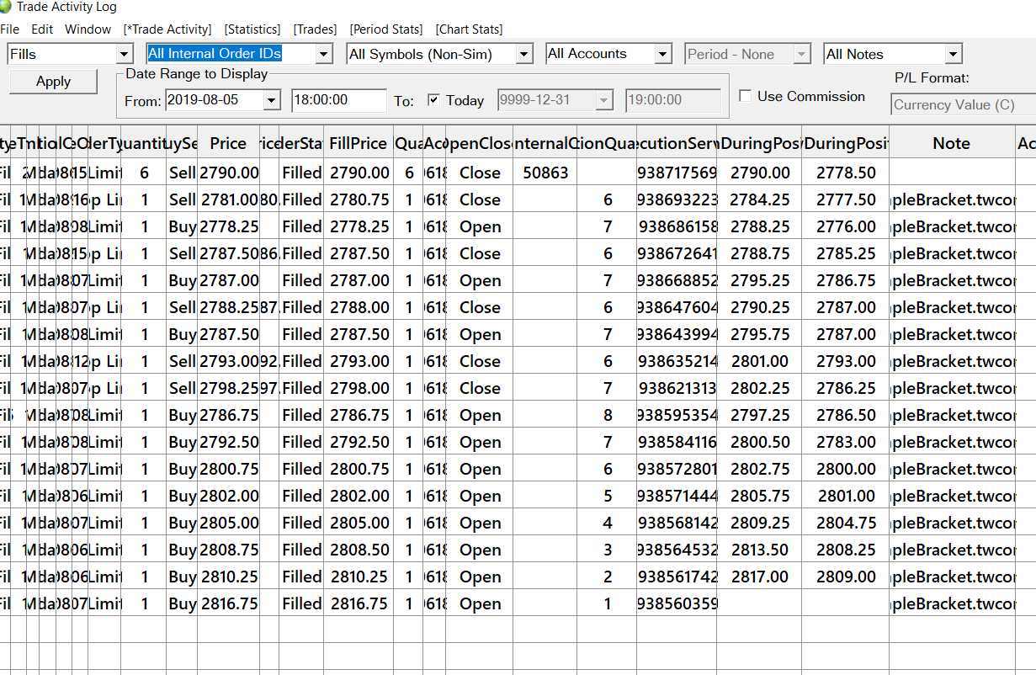Open the Window menu
The width and height of the screenshot is (1036, 675).
point(88,29)
